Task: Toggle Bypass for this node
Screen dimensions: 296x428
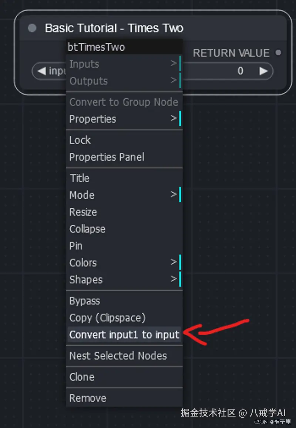Action: 85,301
